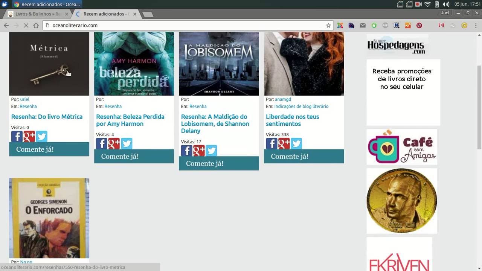
Task: Open the orange analytics chart extension
Action: 408,25
